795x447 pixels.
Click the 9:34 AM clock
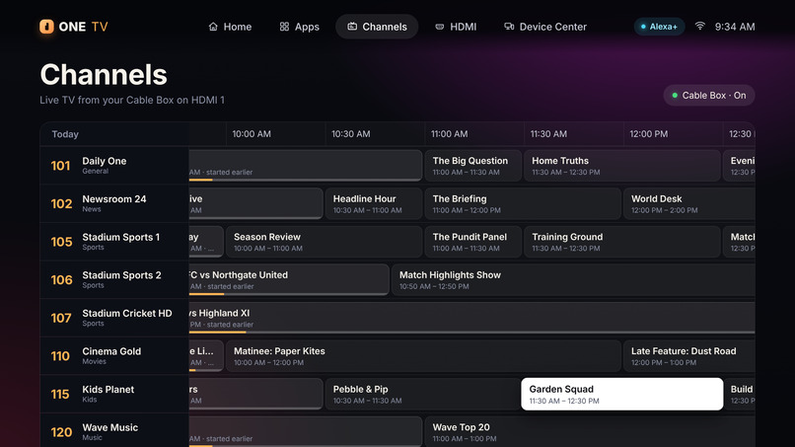click(x=735, y=27)
